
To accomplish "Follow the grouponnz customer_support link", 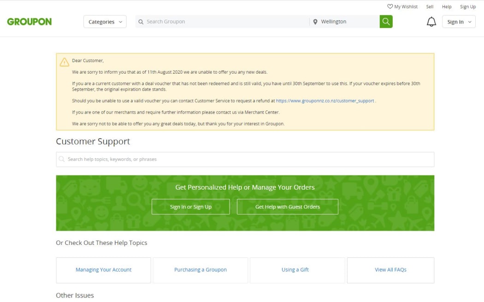I will click(325, 101).
